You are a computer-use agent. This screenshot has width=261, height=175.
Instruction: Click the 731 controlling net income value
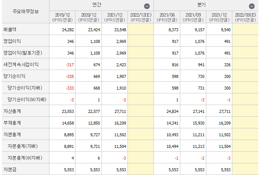coord(201,88)
